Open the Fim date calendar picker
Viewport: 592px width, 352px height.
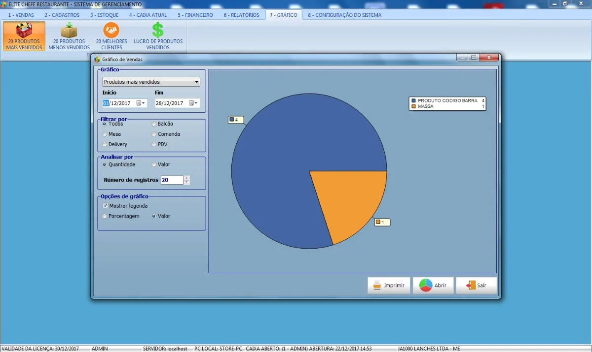click(193, 103)
